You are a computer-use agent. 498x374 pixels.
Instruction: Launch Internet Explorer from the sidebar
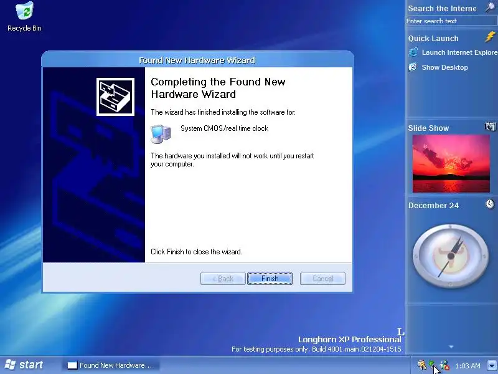[459, 52]
